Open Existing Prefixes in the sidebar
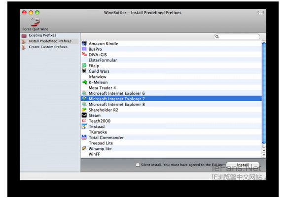Image resolution: width=287 pixels, height=198 pixels. 42,35
